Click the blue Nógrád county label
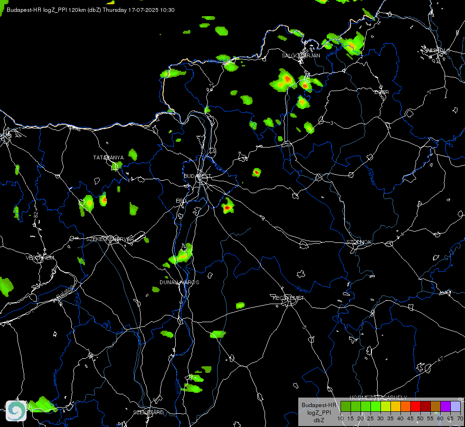Image resolution: width=465 pixels, height=427 pixels. [x=217, y=61]
